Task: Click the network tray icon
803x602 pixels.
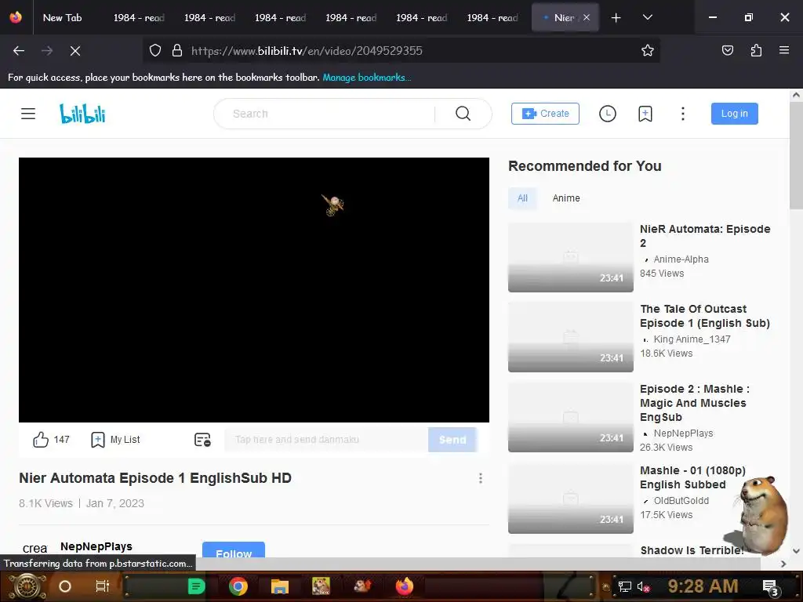Action: pyautogui.click(x=624, y=587)
